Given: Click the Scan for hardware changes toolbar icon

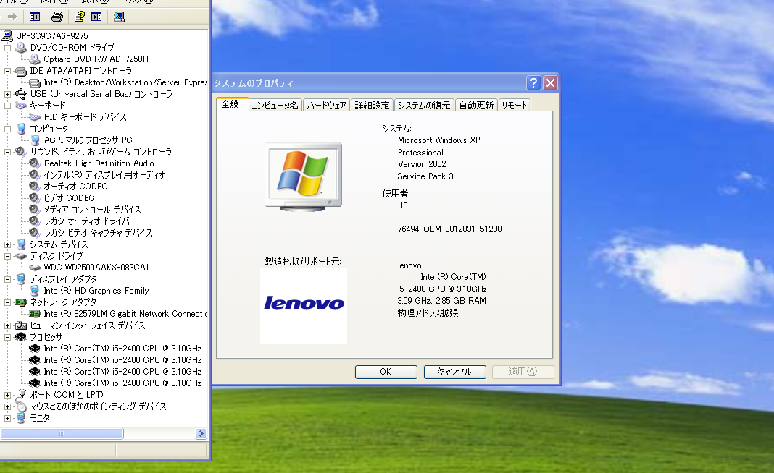Looking at the screenshot, I should pos(119,17).
